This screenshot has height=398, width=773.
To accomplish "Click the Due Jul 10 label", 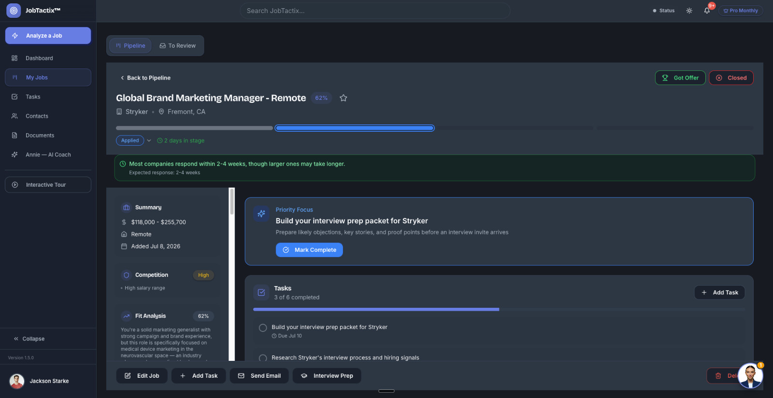I will [287, 336].
